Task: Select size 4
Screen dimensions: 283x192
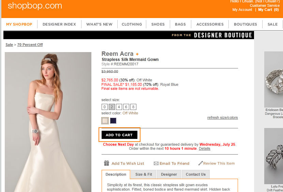Action: [x=119, y=107]
